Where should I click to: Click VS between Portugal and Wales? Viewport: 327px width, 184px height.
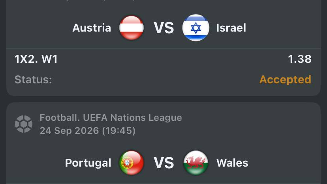tap(164, 163)
